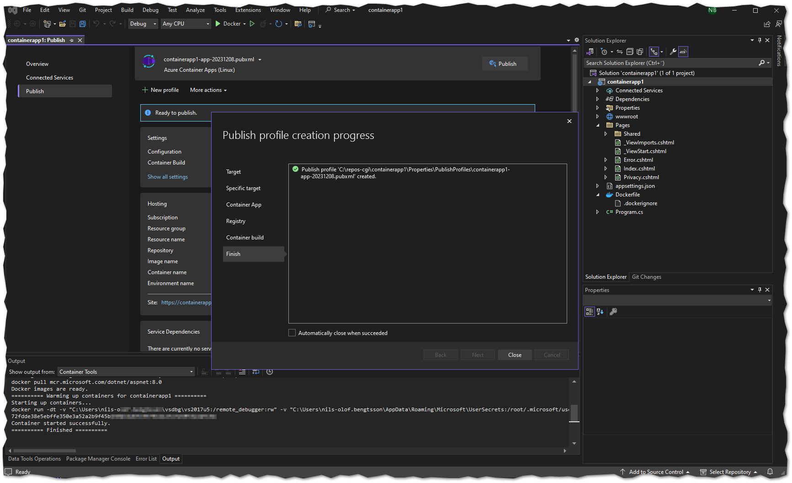This screenshot has width=792, height=483.
Task: Click the Live Share icon in title bar
Action: 767,24
